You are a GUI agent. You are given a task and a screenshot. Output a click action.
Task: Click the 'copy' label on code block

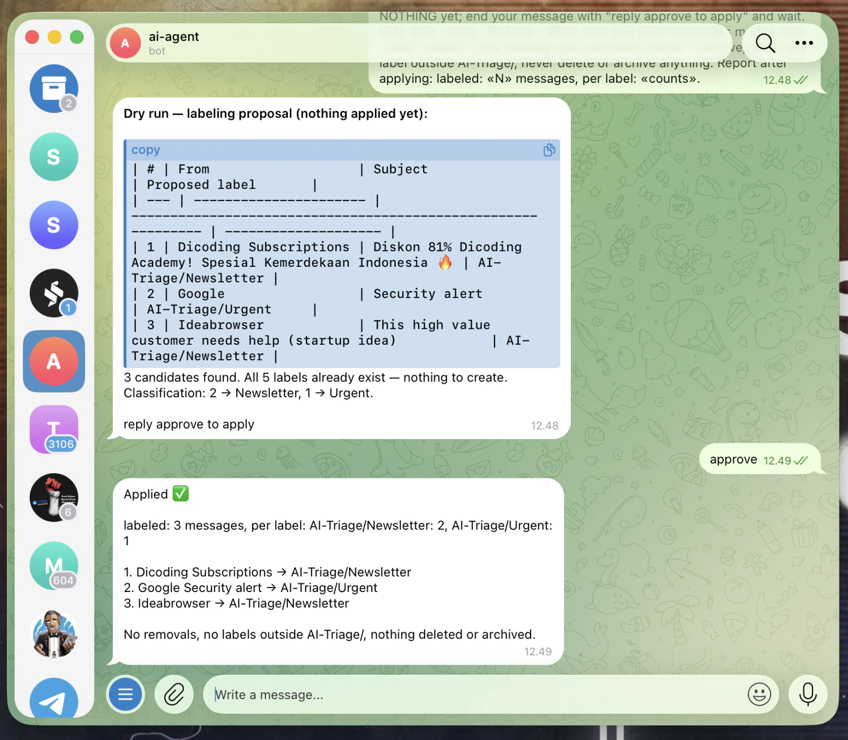pos(146,150)
